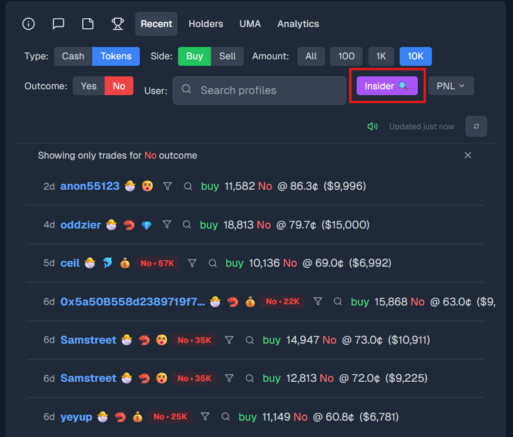The width and height of the screenshot is (513, 437).
Task: Click the @ 86.3¢ price text
Action: [298, 186]
